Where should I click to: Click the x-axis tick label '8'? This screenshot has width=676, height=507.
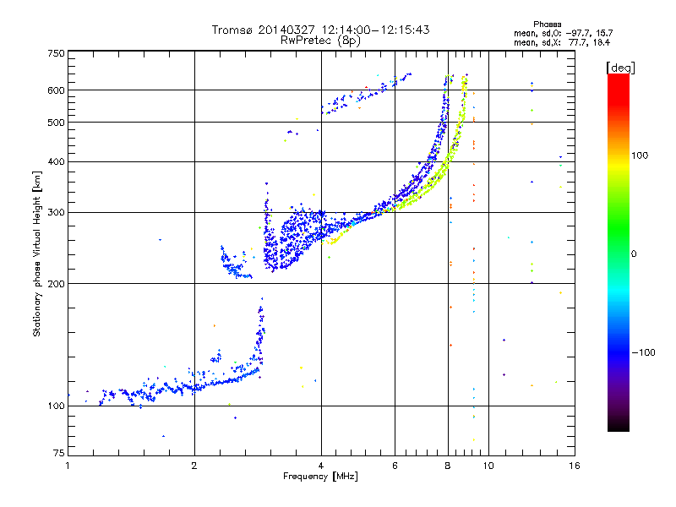pyautogui.click(x=448, y=466)
